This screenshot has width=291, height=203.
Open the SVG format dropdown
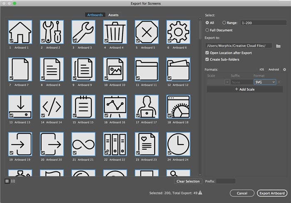tap(265, 82)
